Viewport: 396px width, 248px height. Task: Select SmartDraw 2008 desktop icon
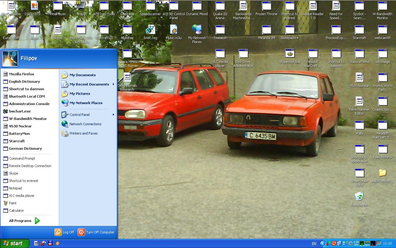point(359,178)
